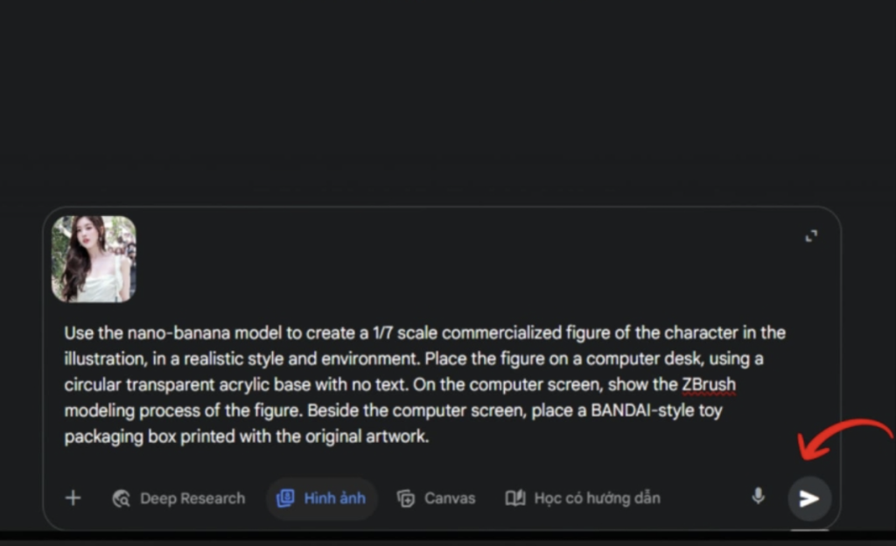Open the uploaded portrait thumbnail
This screenshot has height=546, width=896.
pyautogui.click(x=94, y=259)
